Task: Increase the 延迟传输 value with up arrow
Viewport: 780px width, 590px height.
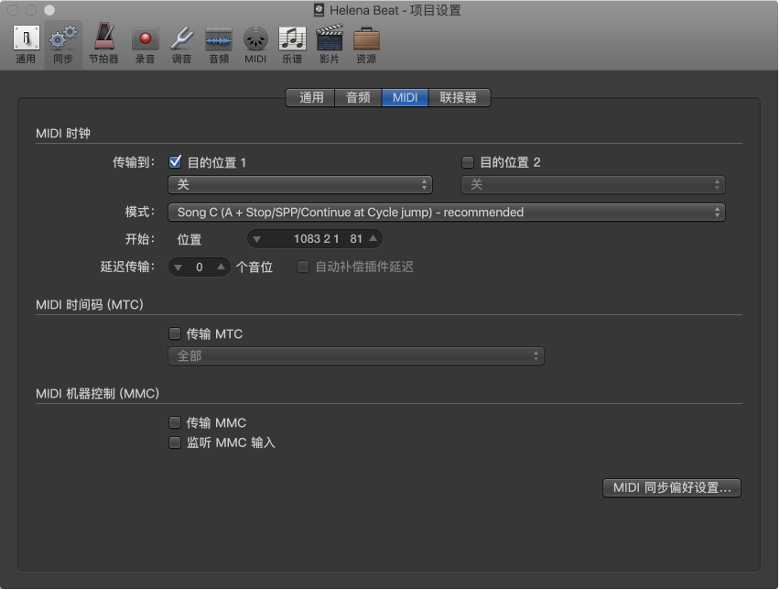Action: (222, 267)
